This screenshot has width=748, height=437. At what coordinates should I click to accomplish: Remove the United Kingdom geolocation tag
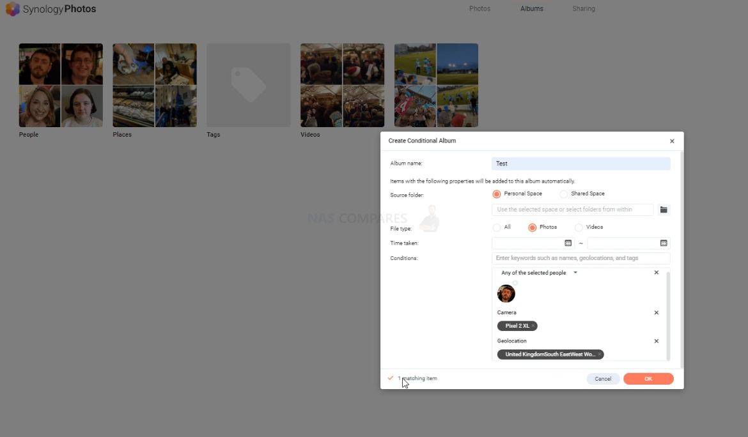click(600, 355)
